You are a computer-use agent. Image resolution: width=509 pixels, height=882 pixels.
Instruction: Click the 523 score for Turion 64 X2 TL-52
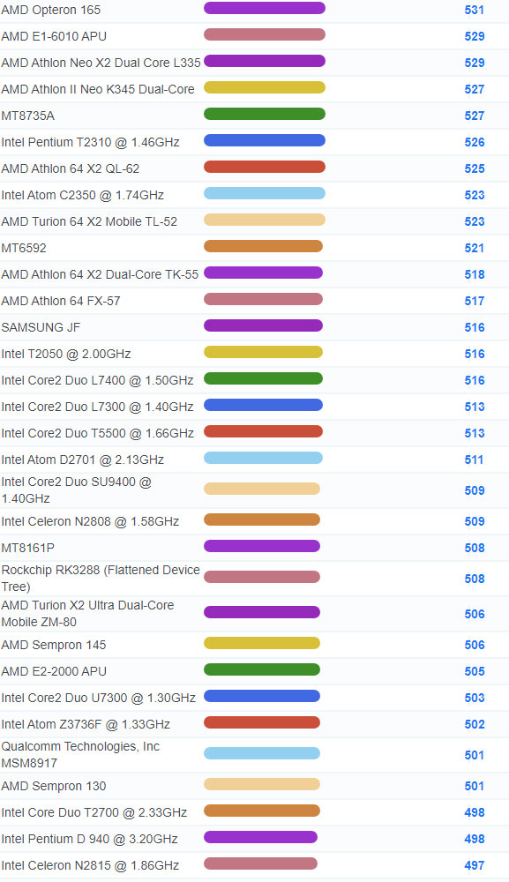click(x=474, y=221)
